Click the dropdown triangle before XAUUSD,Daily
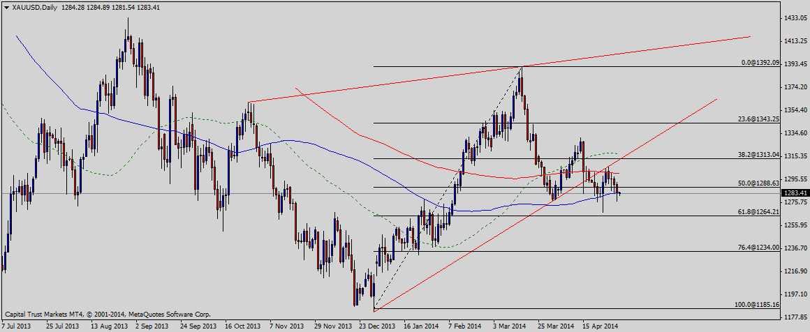Screen dimensions: 810x332 (6, 7)
